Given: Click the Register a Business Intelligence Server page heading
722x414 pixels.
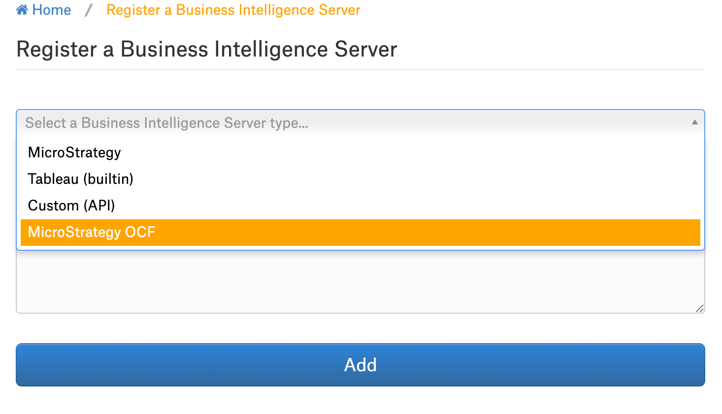Looking at the screenshot, I should [207, 49].
